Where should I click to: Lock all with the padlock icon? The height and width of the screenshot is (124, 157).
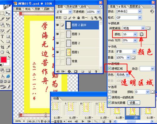point(78,18)
